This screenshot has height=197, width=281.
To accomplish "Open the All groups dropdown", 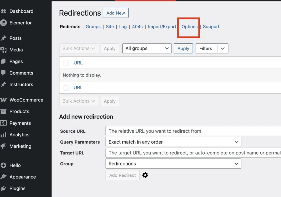I will tap(147, 48).
